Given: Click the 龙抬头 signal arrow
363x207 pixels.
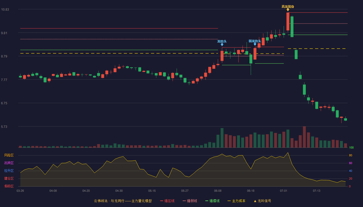Looking at the screenshot, I should tap(222, 45).
